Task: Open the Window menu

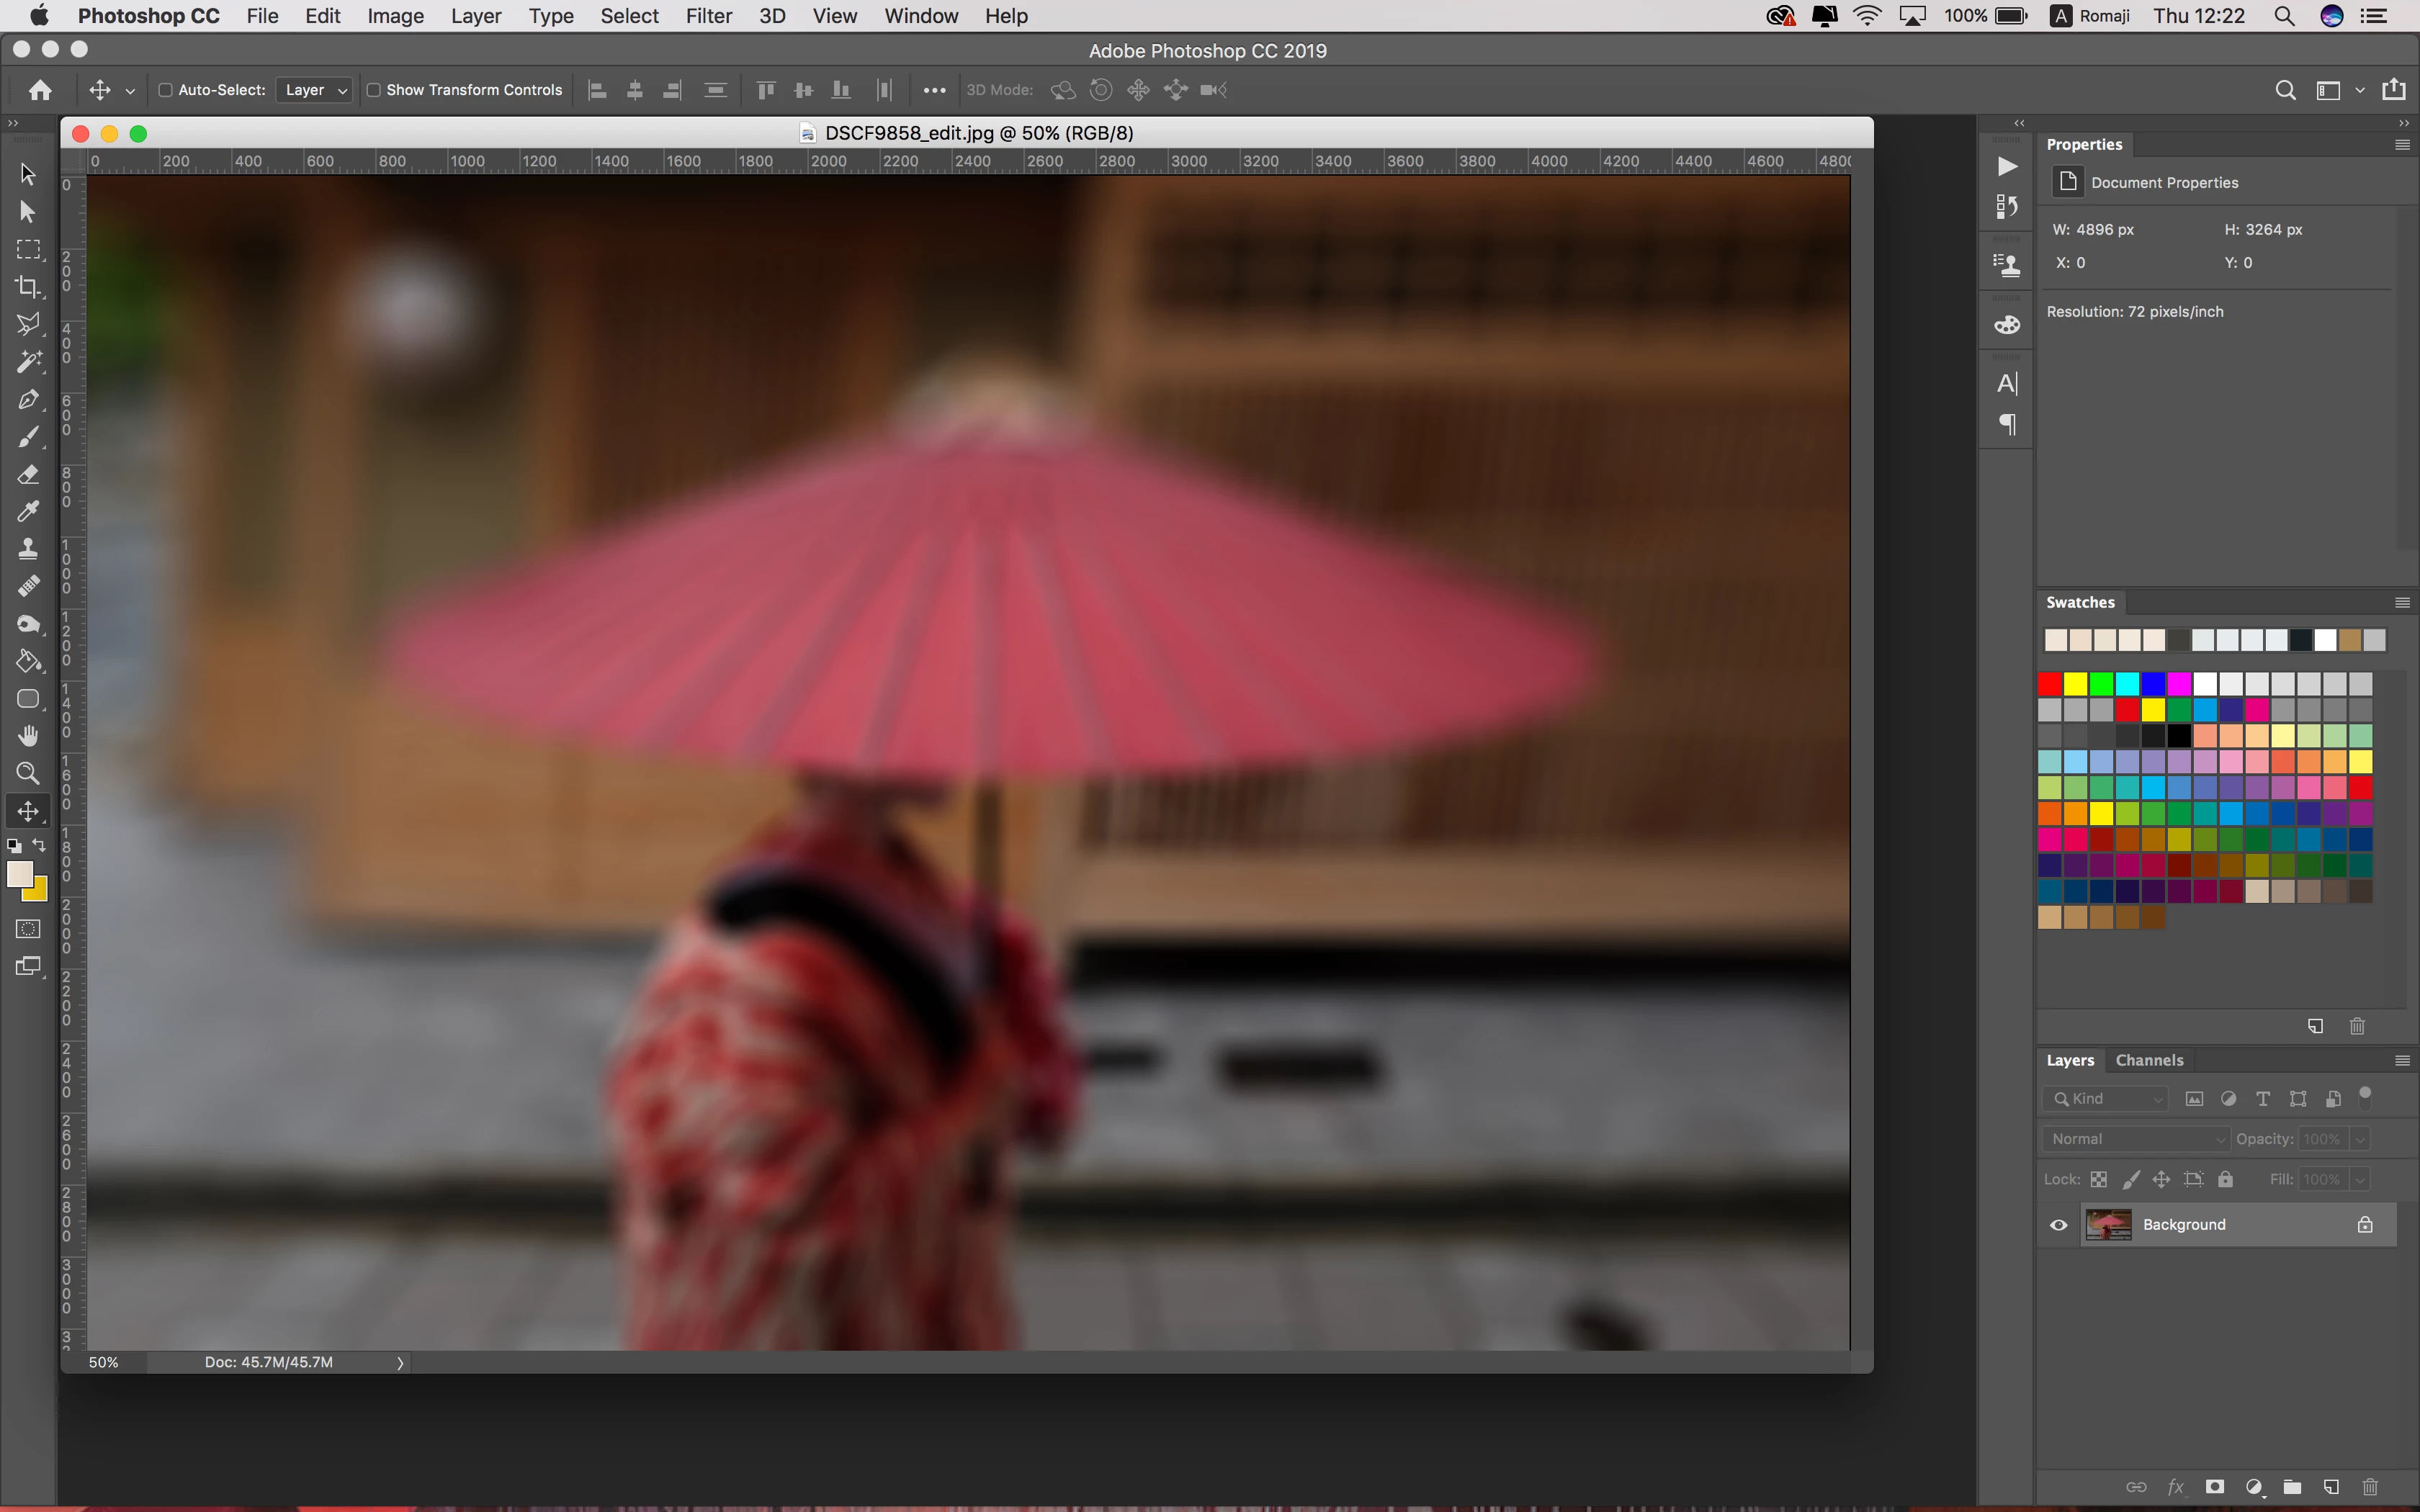Action: pyautogui.click(x=921, y=16)
